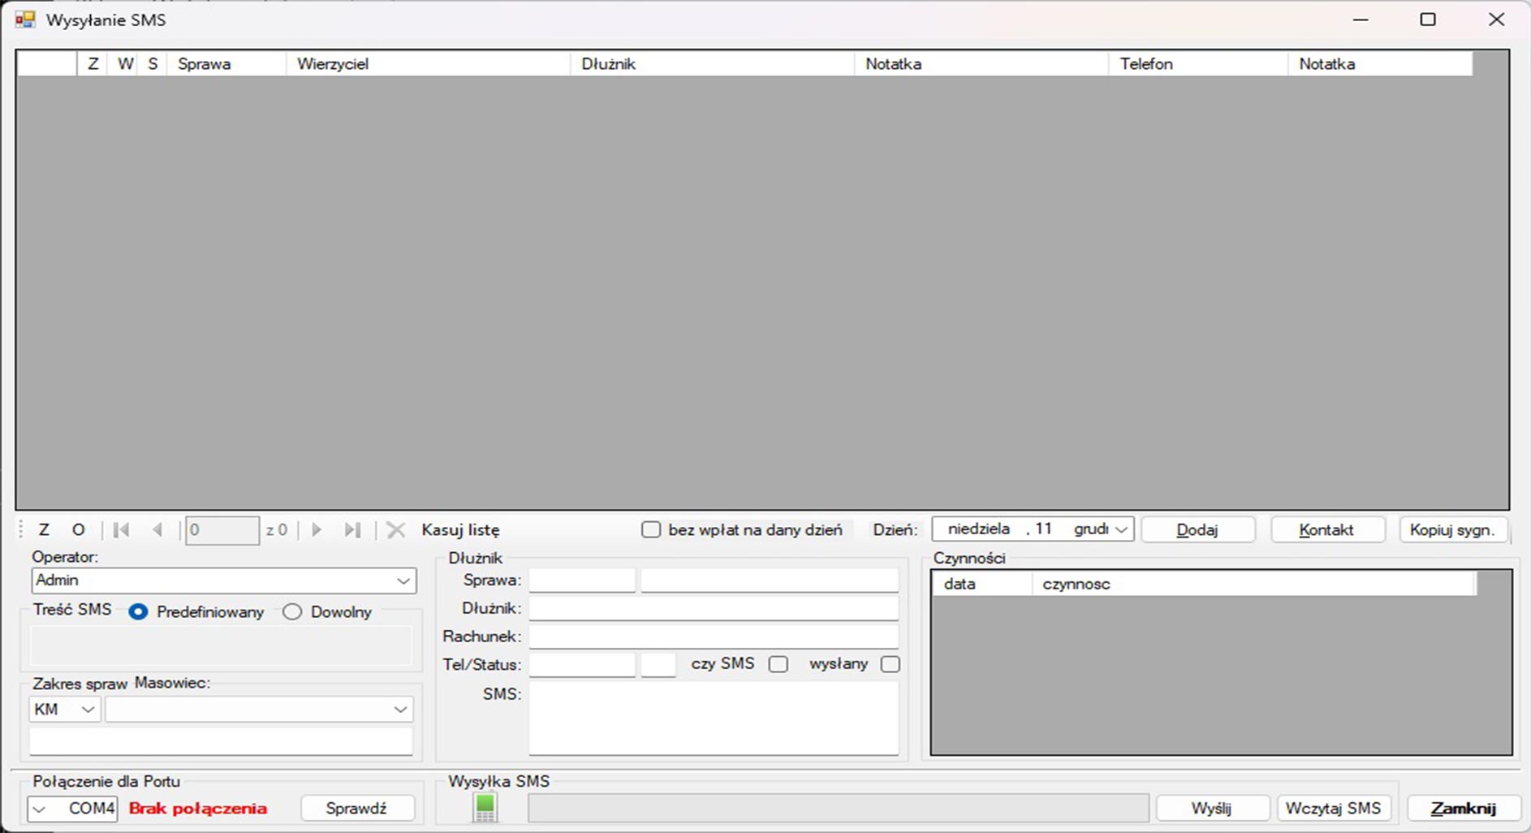Go to next record arrow
1531x833 pixels.
[317, 530]
